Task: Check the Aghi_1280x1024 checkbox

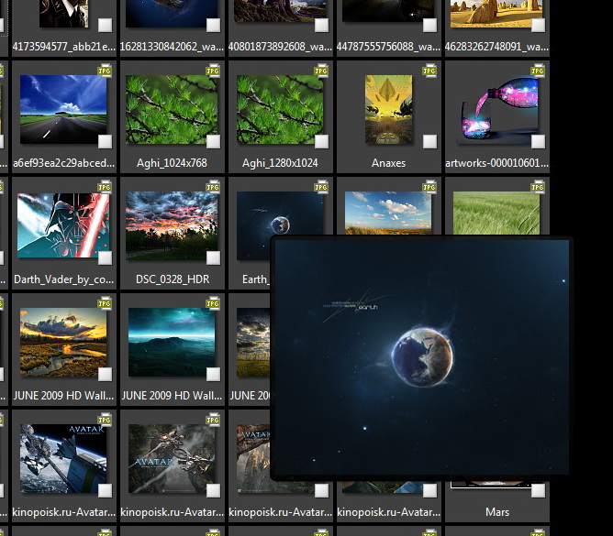Action: coord(321,141)
